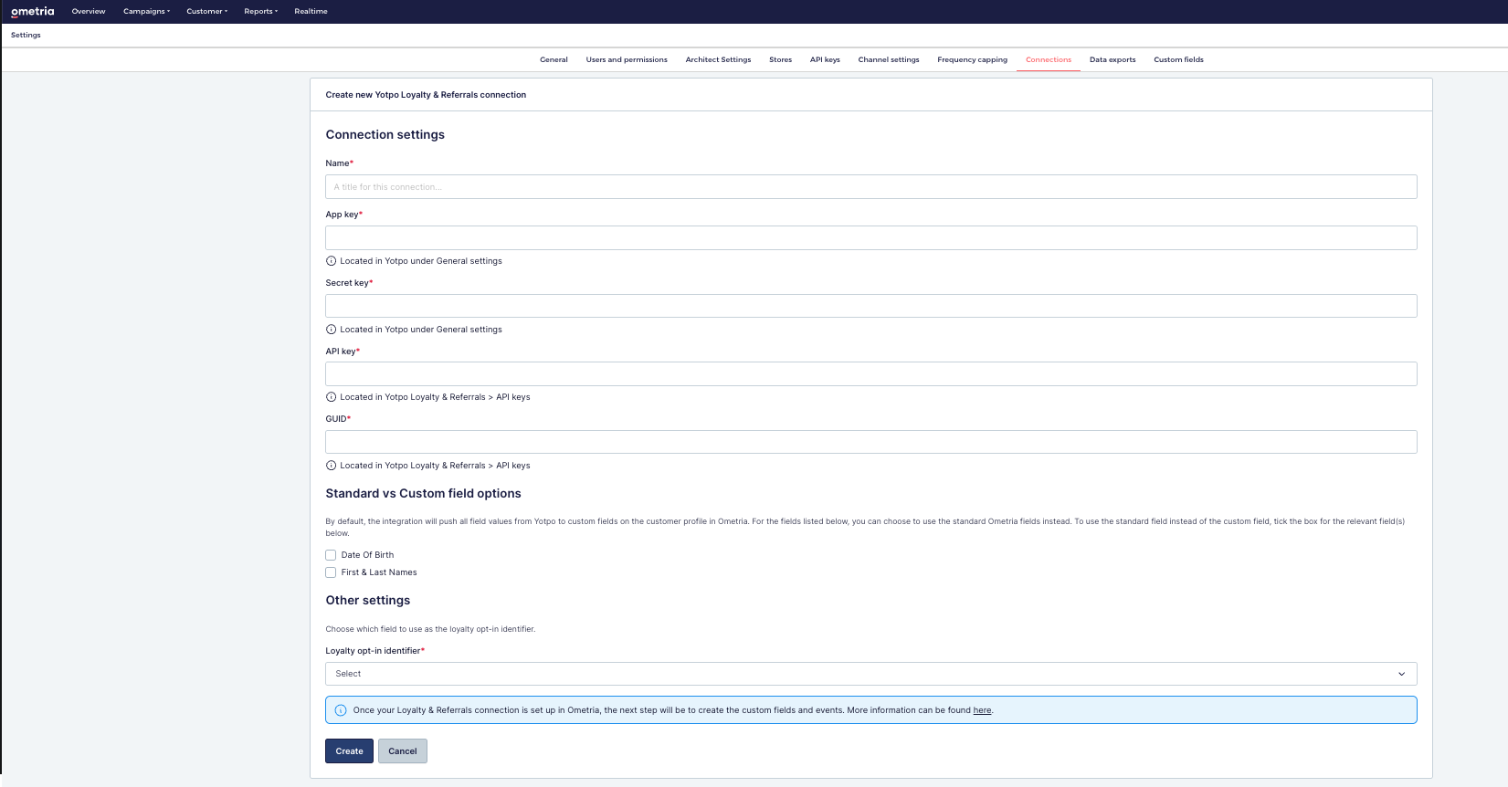Expand the Campaigns menu

click(x=146, y=11)
